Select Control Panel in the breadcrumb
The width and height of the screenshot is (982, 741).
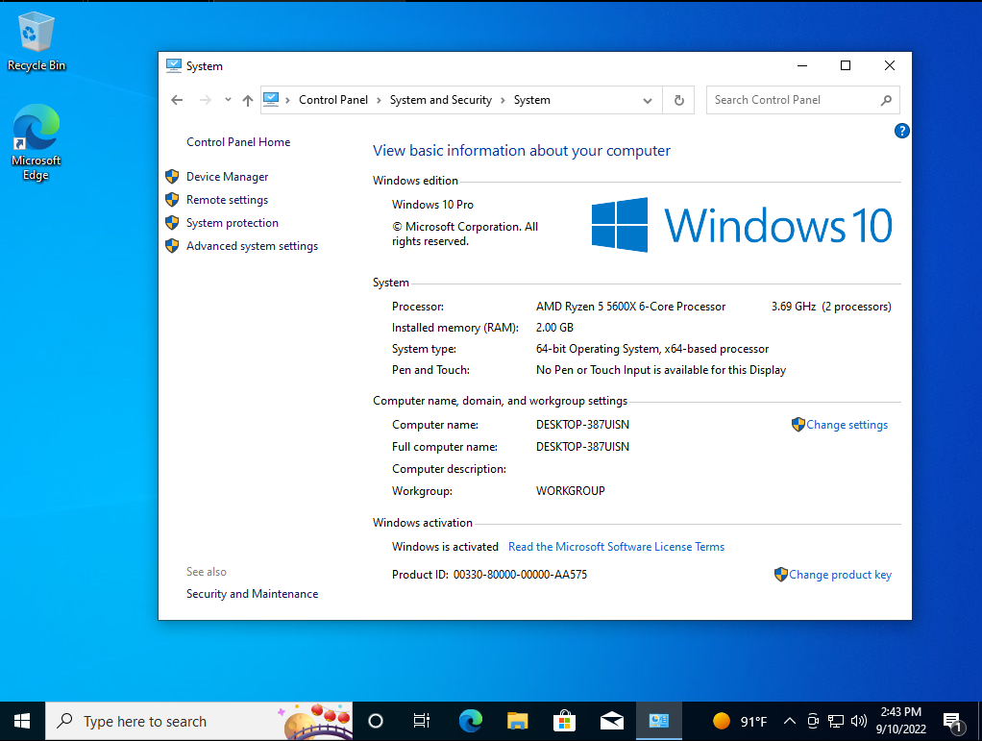pyautogui.click(x=333, y=100)
